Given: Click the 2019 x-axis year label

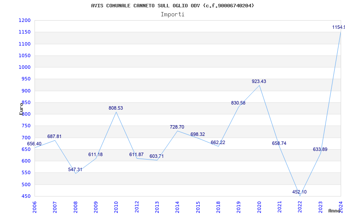Looking at the screenshot, I should coord(239,207).
